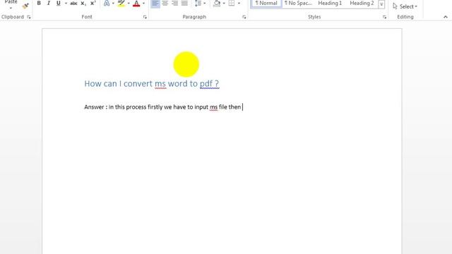Viewport: 452px width, 254px height.
Task: Click the underlined 'pdf ?' in the heading
Action: [210, 84]
